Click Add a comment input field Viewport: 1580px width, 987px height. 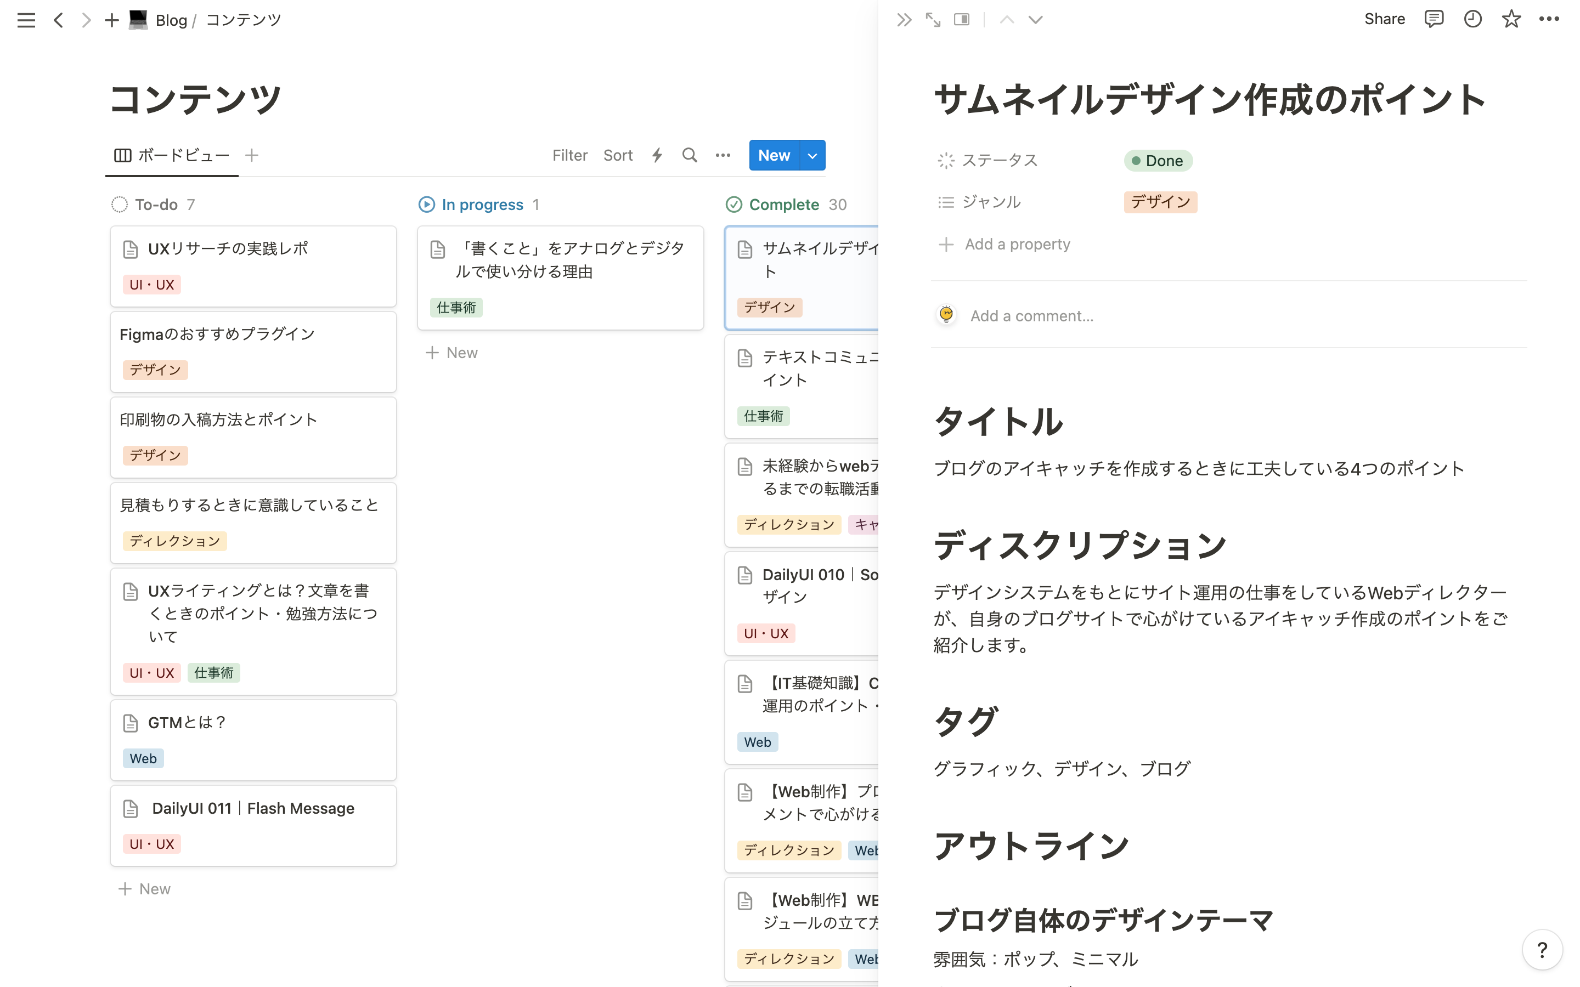[x=1031, y=315]
